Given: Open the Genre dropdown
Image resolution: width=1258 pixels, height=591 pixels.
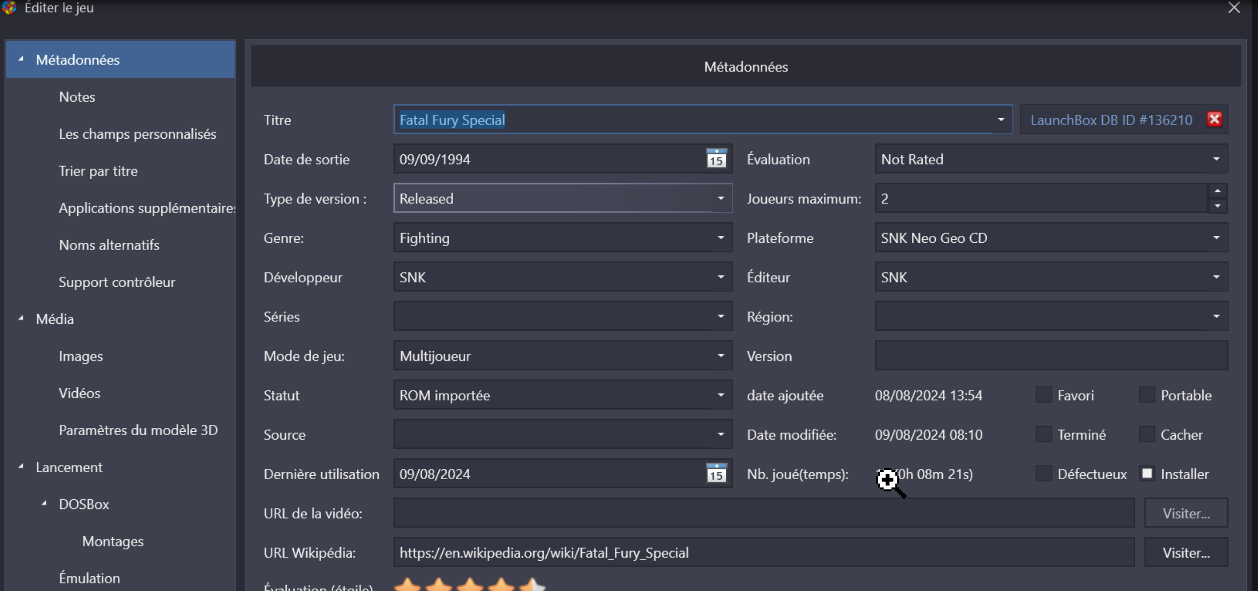Looking at the screenshot, I should (x=720, y=238).
